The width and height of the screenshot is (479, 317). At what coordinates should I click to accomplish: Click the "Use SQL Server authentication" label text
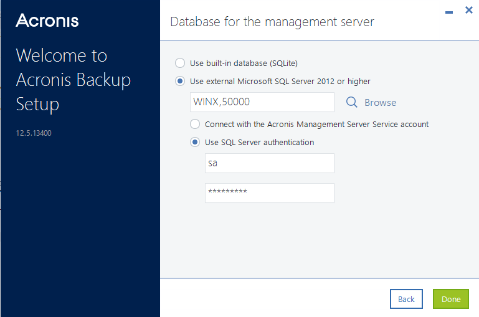tap(259, 142)
